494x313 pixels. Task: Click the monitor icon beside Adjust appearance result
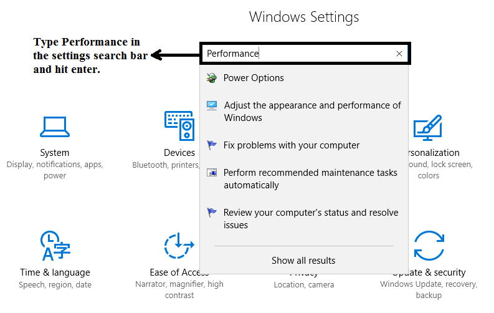[x=212, y=105]
